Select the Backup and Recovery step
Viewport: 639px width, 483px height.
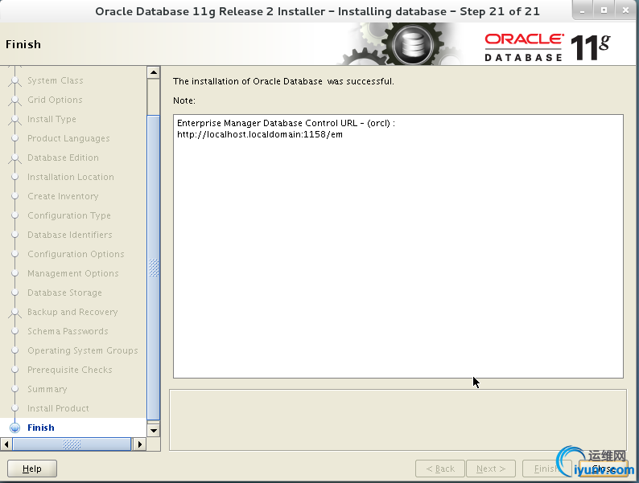(x=72, y=312)
